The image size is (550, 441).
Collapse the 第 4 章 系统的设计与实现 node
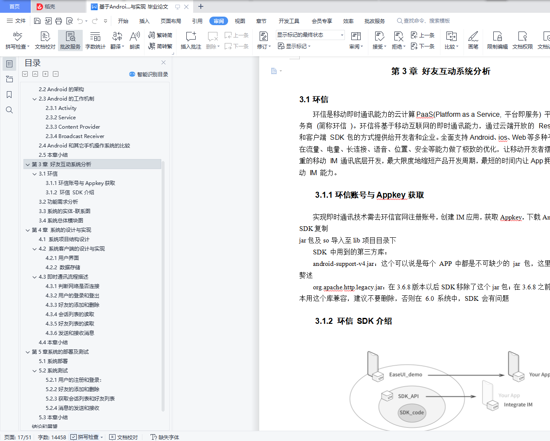point(28,230)
